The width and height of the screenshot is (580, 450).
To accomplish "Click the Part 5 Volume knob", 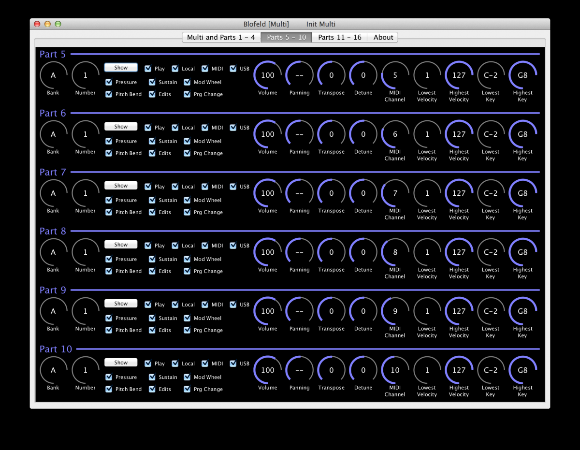I will (267, 75).
